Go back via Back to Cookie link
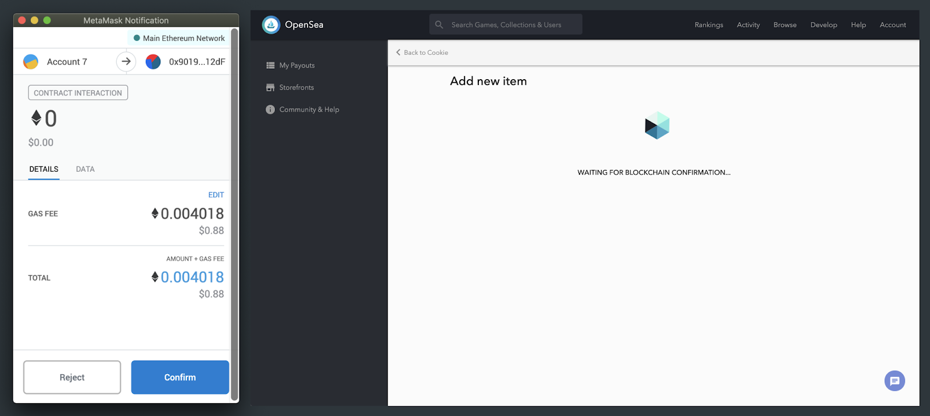The width and height of the screenshot is (930, 416). (x=422, y=52)
